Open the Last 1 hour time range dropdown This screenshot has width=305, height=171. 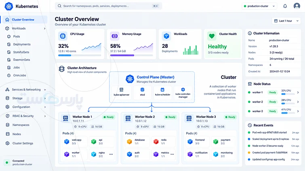point(286,21)
